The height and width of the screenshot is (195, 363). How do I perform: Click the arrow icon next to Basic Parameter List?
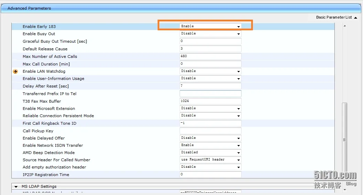click(355, 18)
